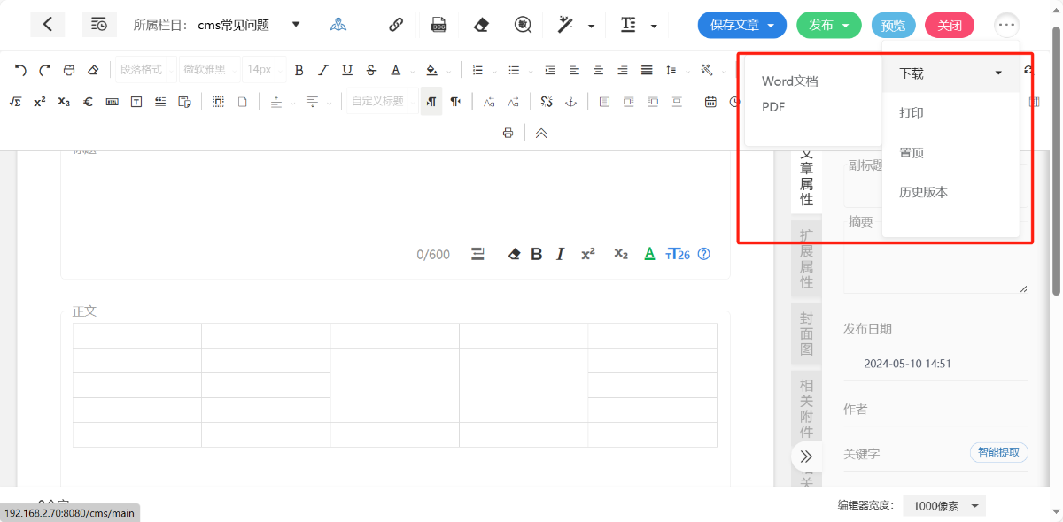Open the 所属栏目 cms常见问题 dropdown
This screenshot has height=522, width=1063.
[296, 25]
